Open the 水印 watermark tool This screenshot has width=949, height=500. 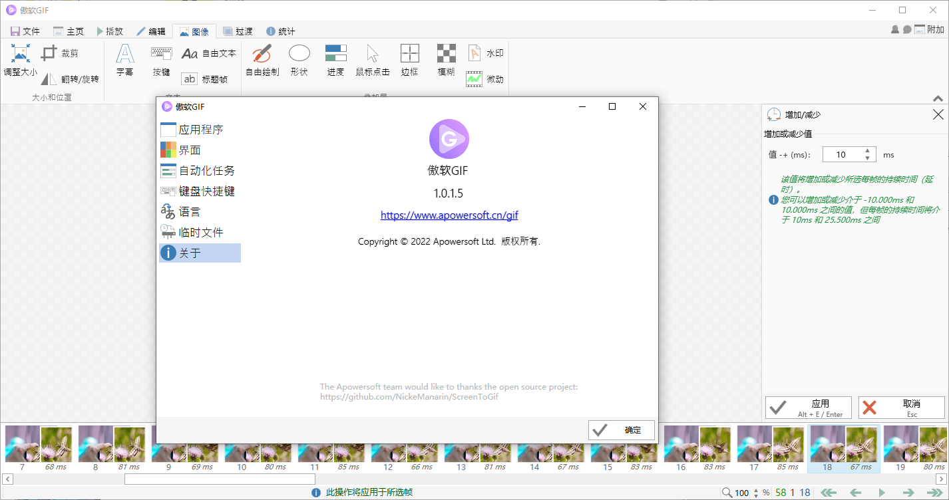486,53
